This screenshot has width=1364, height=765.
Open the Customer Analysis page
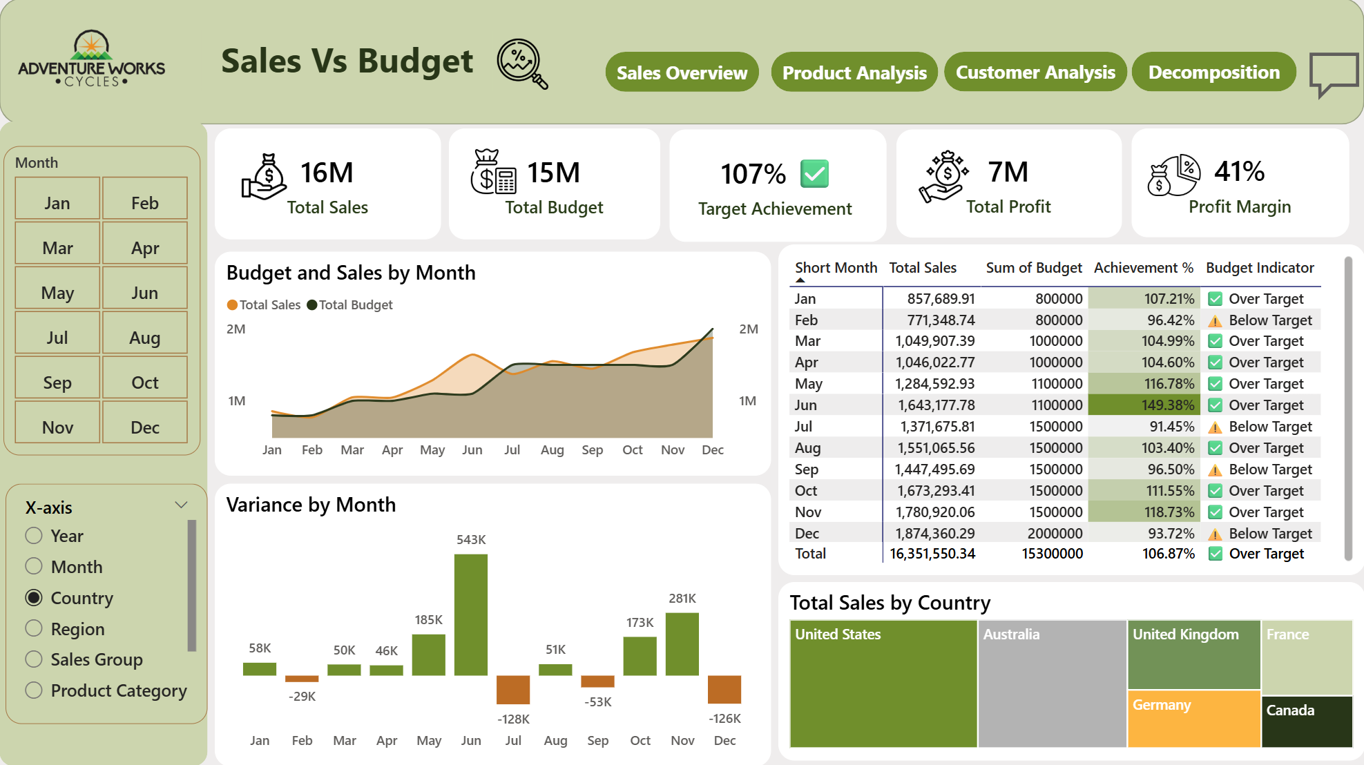click(x=1035, y=72)
